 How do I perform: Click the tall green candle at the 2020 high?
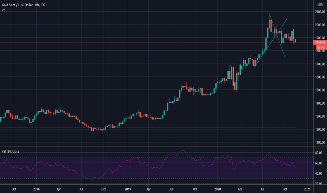click(x=269, y=24)
